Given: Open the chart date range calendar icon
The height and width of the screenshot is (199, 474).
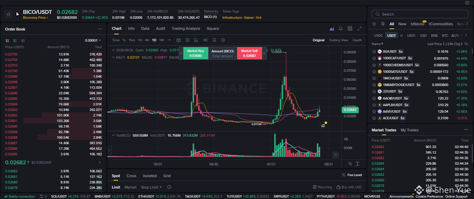Looking at the screenshot, I should [x=178, y=40].
